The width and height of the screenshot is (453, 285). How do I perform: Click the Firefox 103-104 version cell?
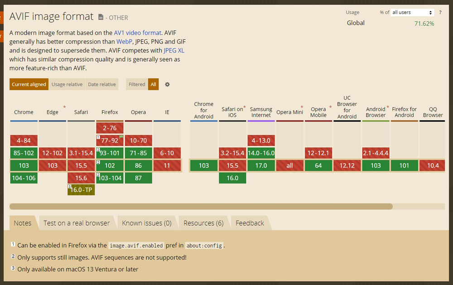click(x=110, y=178)
